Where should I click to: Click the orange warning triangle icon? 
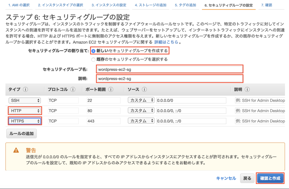pyautogui.click(x=16, y=150)
